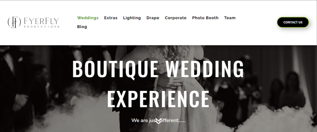Open the Lighting menu link
The width and height of the screenshot is (317, 132).
point(132,18)
